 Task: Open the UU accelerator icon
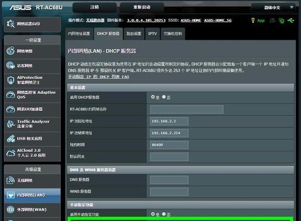(10, 109)
